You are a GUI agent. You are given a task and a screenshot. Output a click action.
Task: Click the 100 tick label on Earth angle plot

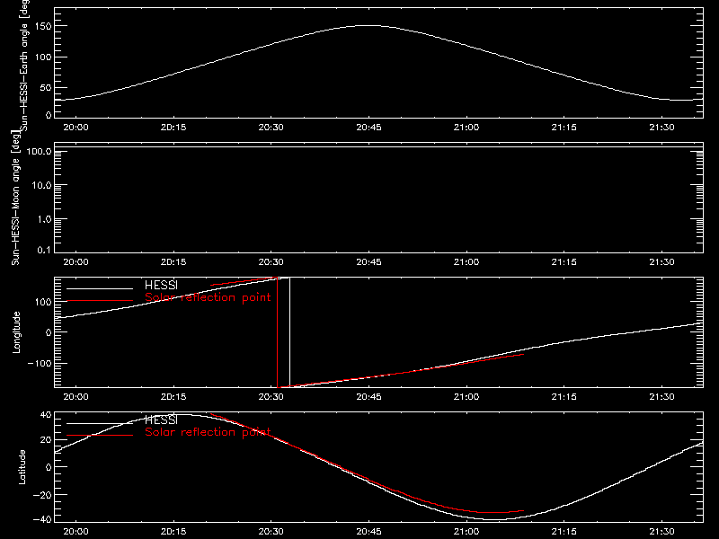(43, 57)
